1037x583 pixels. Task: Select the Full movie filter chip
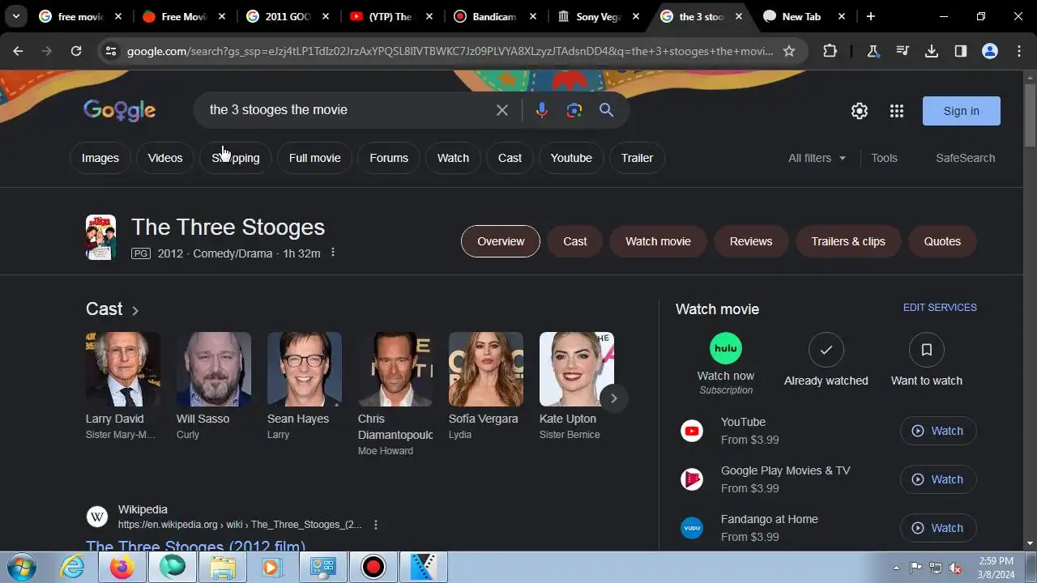coord(315,158)
